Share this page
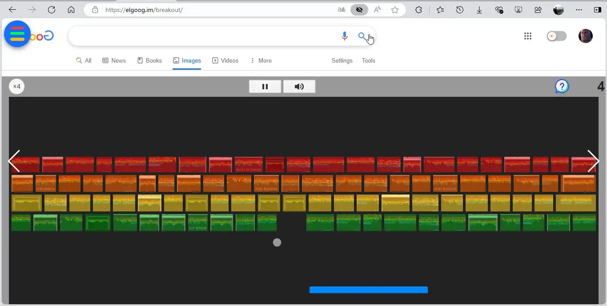The width and height of the screenshot is (607, 306). [x=538, y=10]
